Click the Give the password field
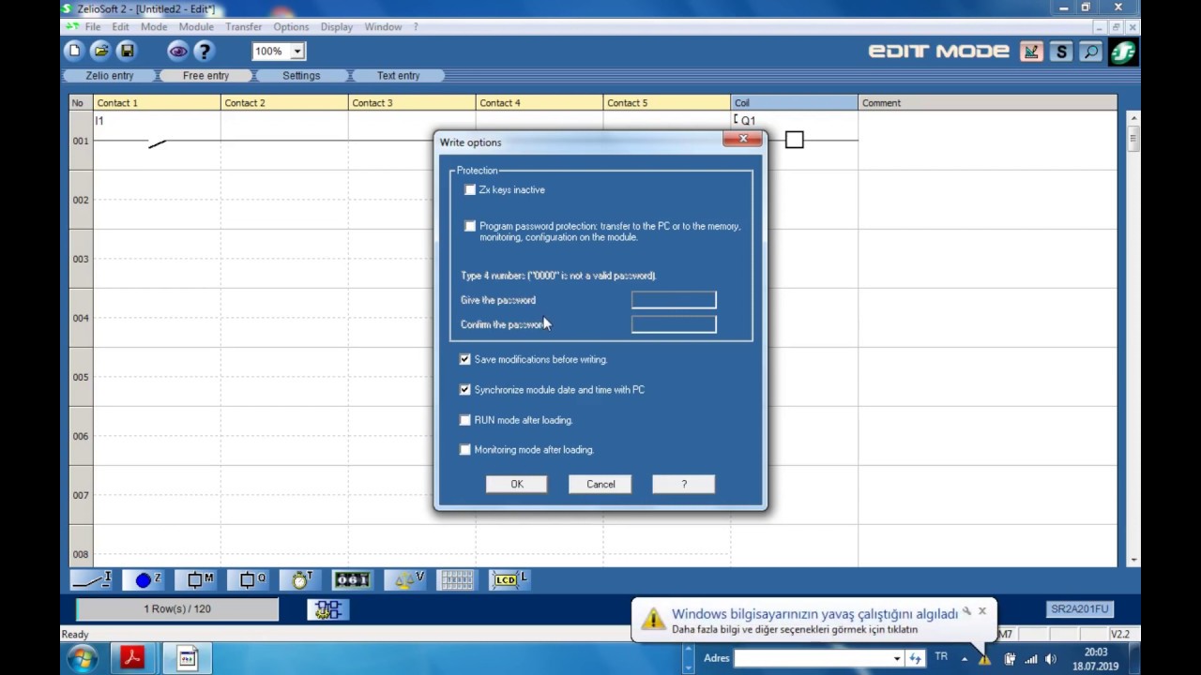 pos(674,300)
